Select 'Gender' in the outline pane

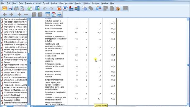7,62
